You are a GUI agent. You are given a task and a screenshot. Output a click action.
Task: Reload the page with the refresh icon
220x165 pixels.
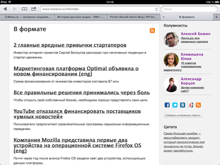coord(157,9)
